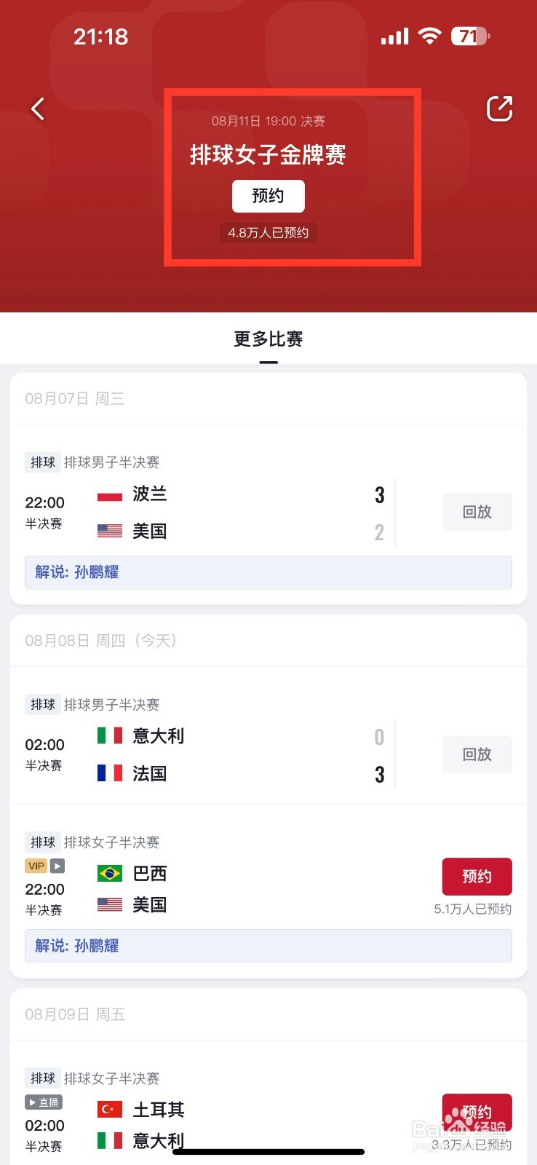Reserve the Turkey vs Italy semifinal

(x=477, y=1112)
